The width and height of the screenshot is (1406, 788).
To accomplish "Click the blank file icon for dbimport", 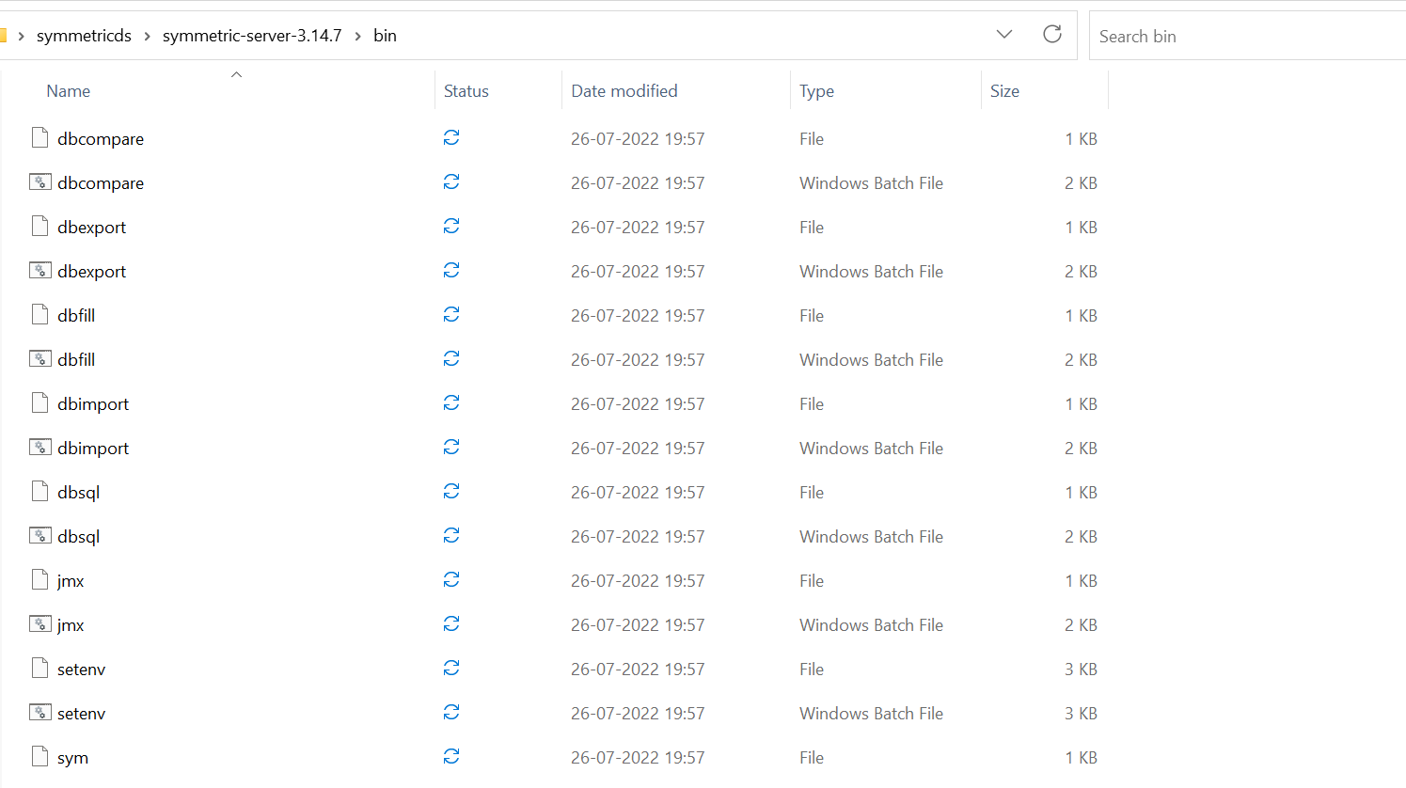I will (x=39, y=403).
